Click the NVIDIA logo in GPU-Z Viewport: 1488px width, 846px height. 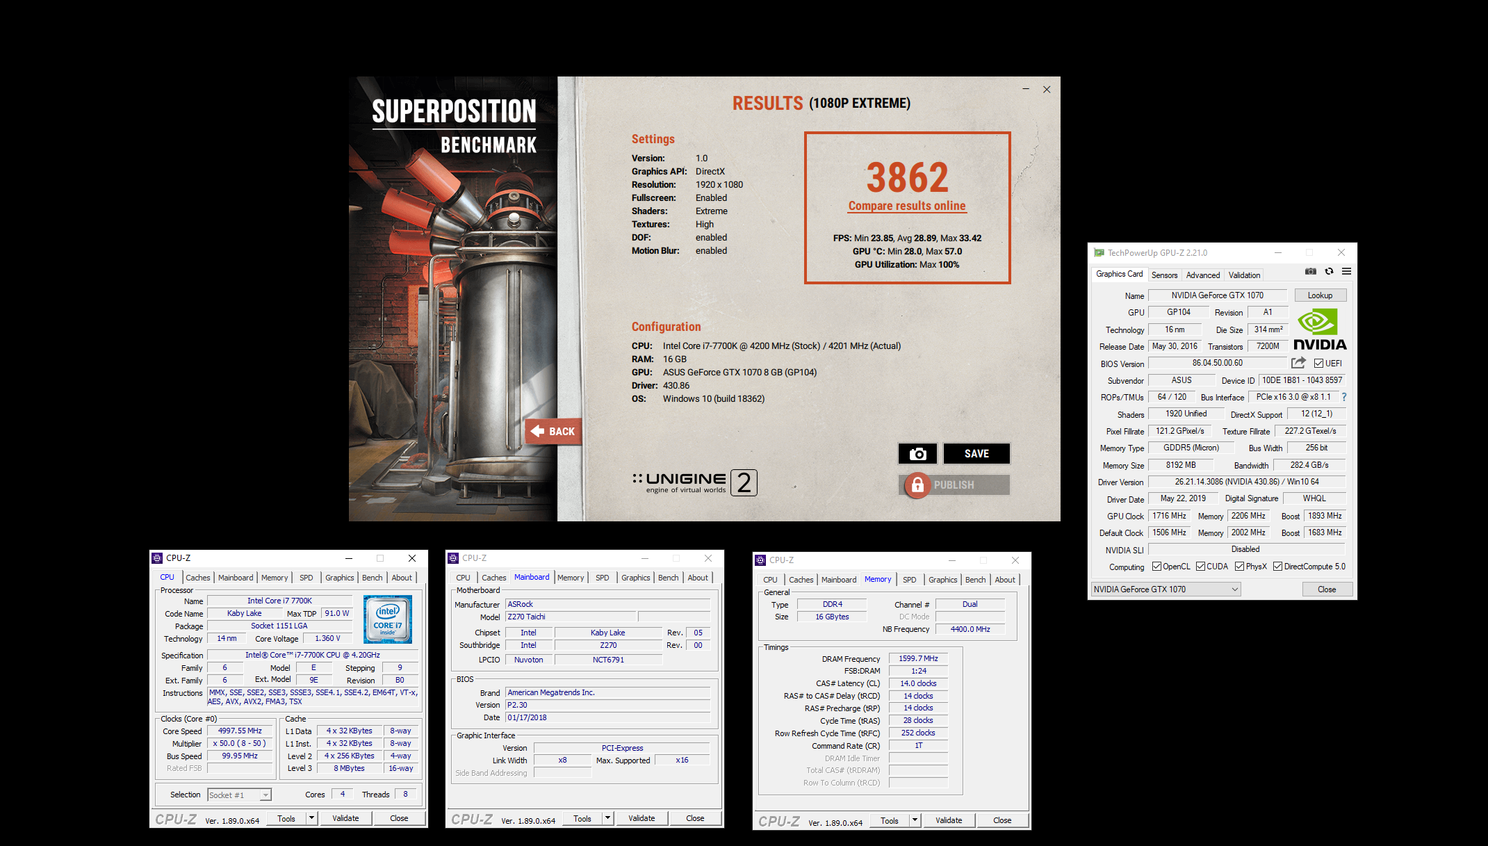1319,329
